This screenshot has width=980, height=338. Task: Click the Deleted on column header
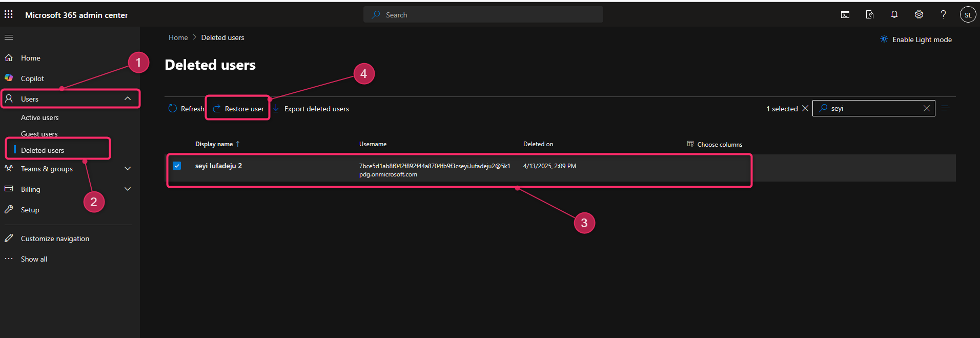[538, 144]
